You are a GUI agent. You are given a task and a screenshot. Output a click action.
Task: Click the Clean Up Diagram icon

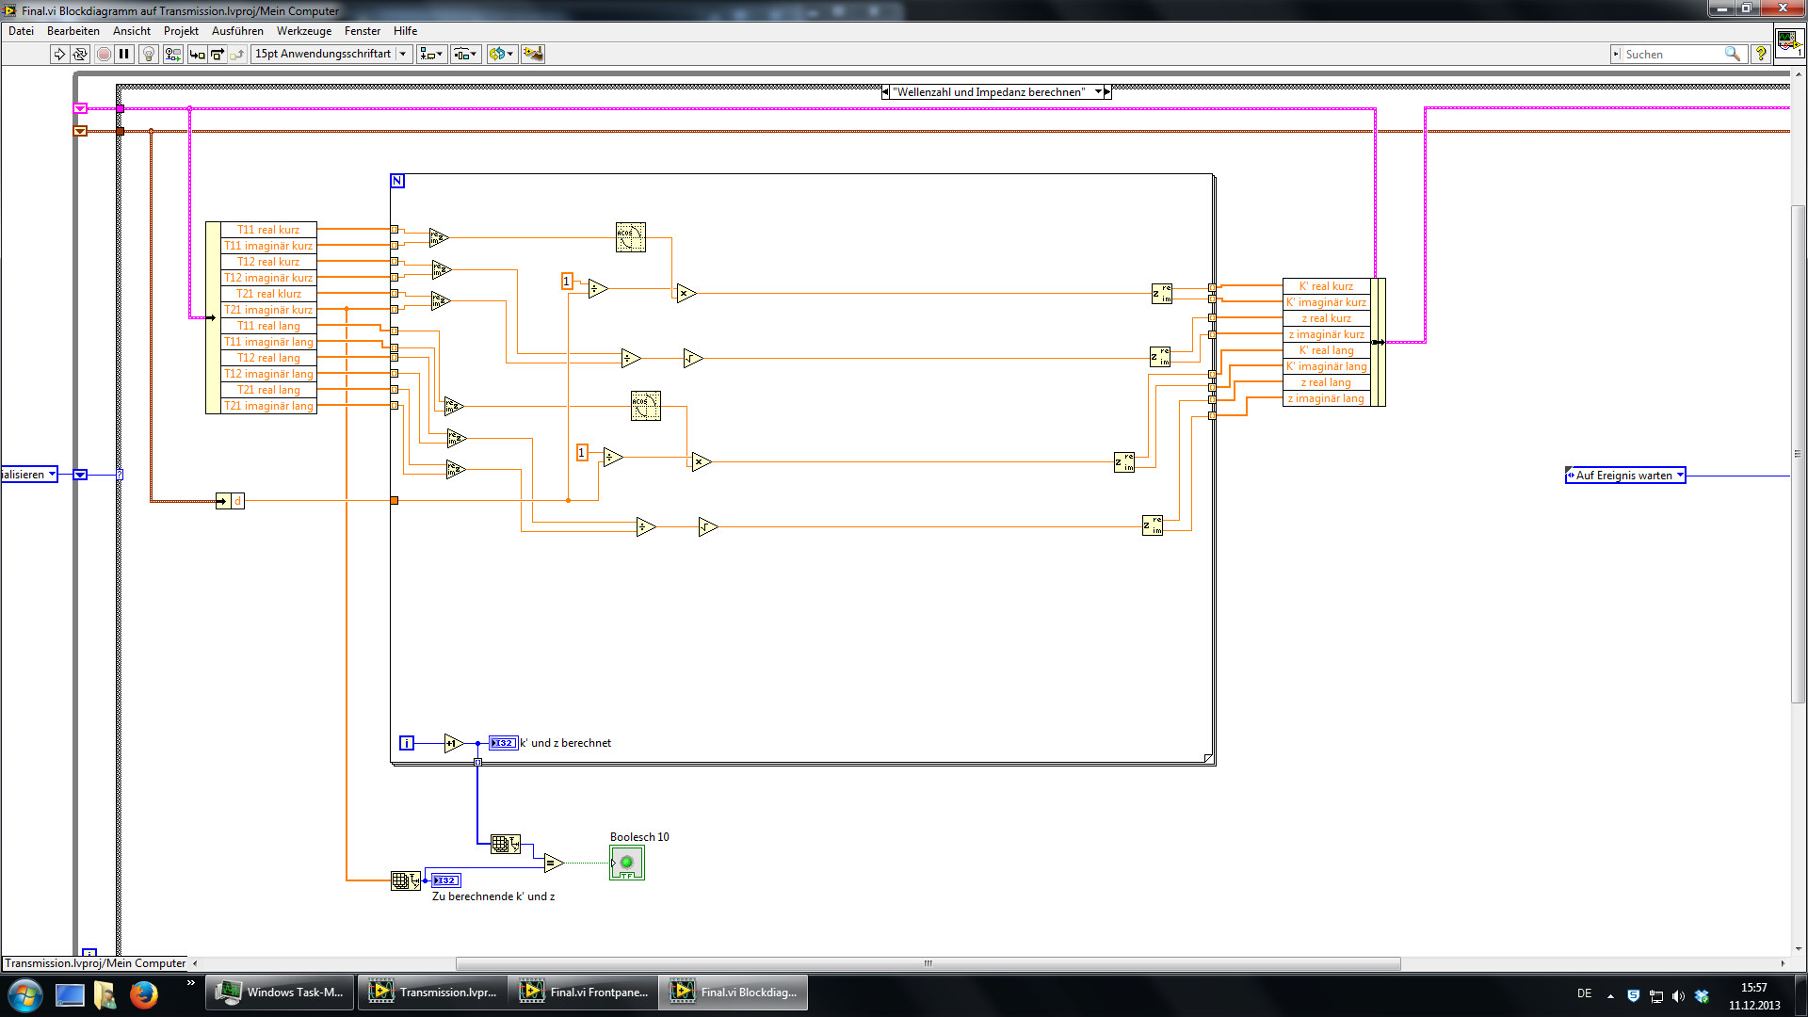533,55
